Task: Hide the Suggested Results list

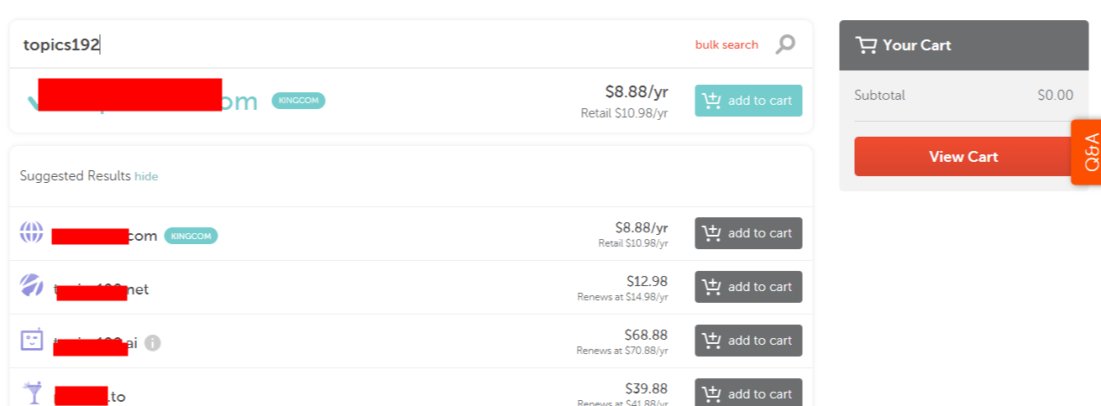Action: [146, 176]
